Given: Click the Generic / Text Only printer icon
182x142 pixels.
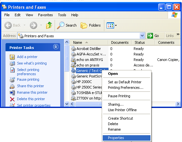Looking at the screenshot, I should [x=73, y=71].
